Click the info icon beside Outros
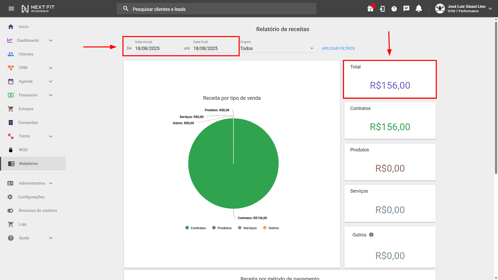The image size is (498, 280). coord(371,235)
